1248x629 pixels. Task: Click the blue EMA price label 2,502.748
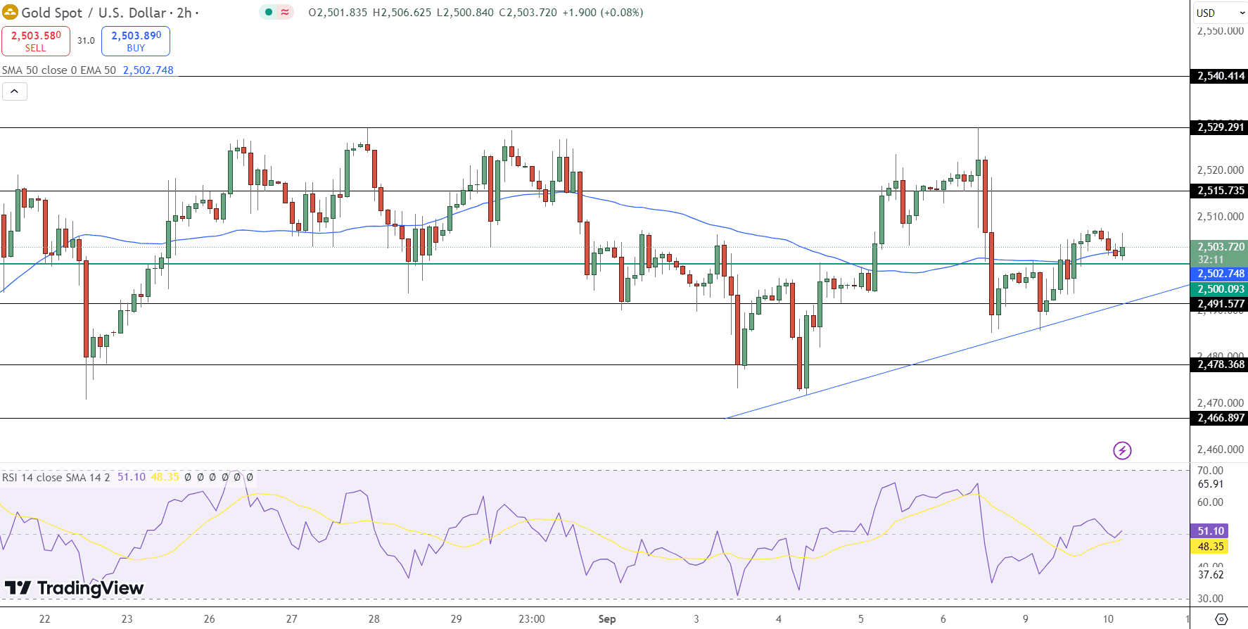click(1221, 274)
